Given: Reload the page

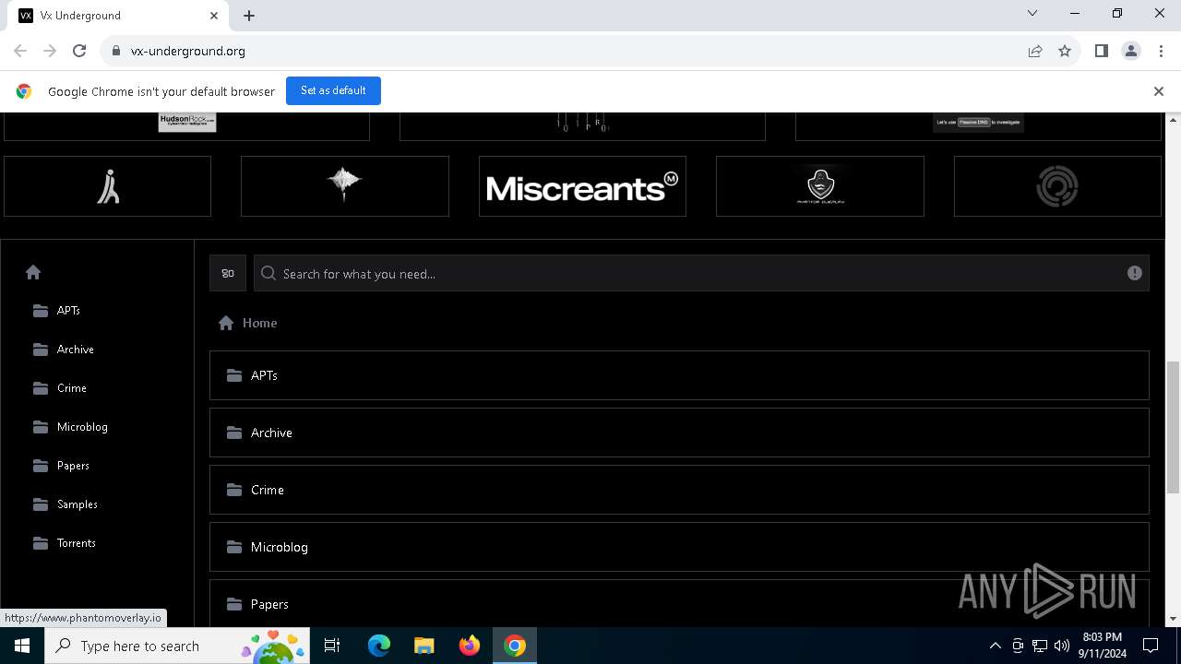Looking at the screenshot, I should [x=79, y=51].
